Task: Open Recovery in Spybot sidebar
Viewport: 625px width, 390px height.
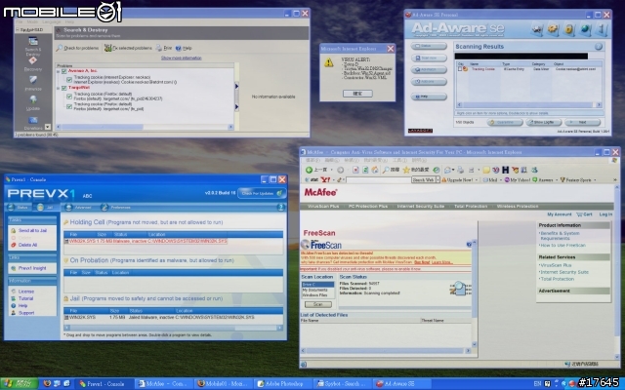Action: (x=32, y=64)
